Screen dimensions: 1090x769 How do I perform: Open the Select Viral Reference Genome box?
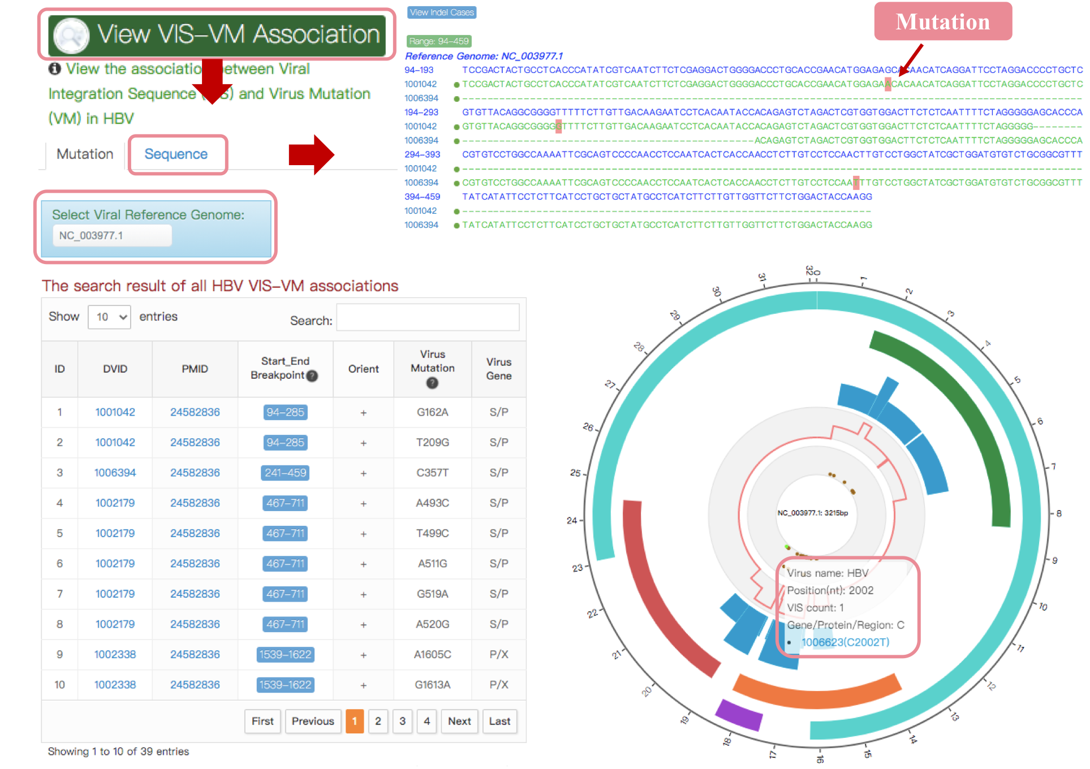pos(112,236)
